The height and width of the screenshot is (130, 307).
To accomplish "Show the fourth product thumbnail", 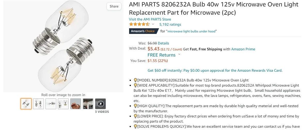I will click(x=63, y=104).
